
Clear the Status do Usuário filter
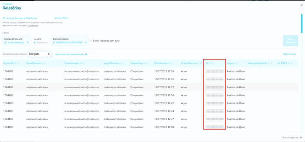[x=28, y=42]
